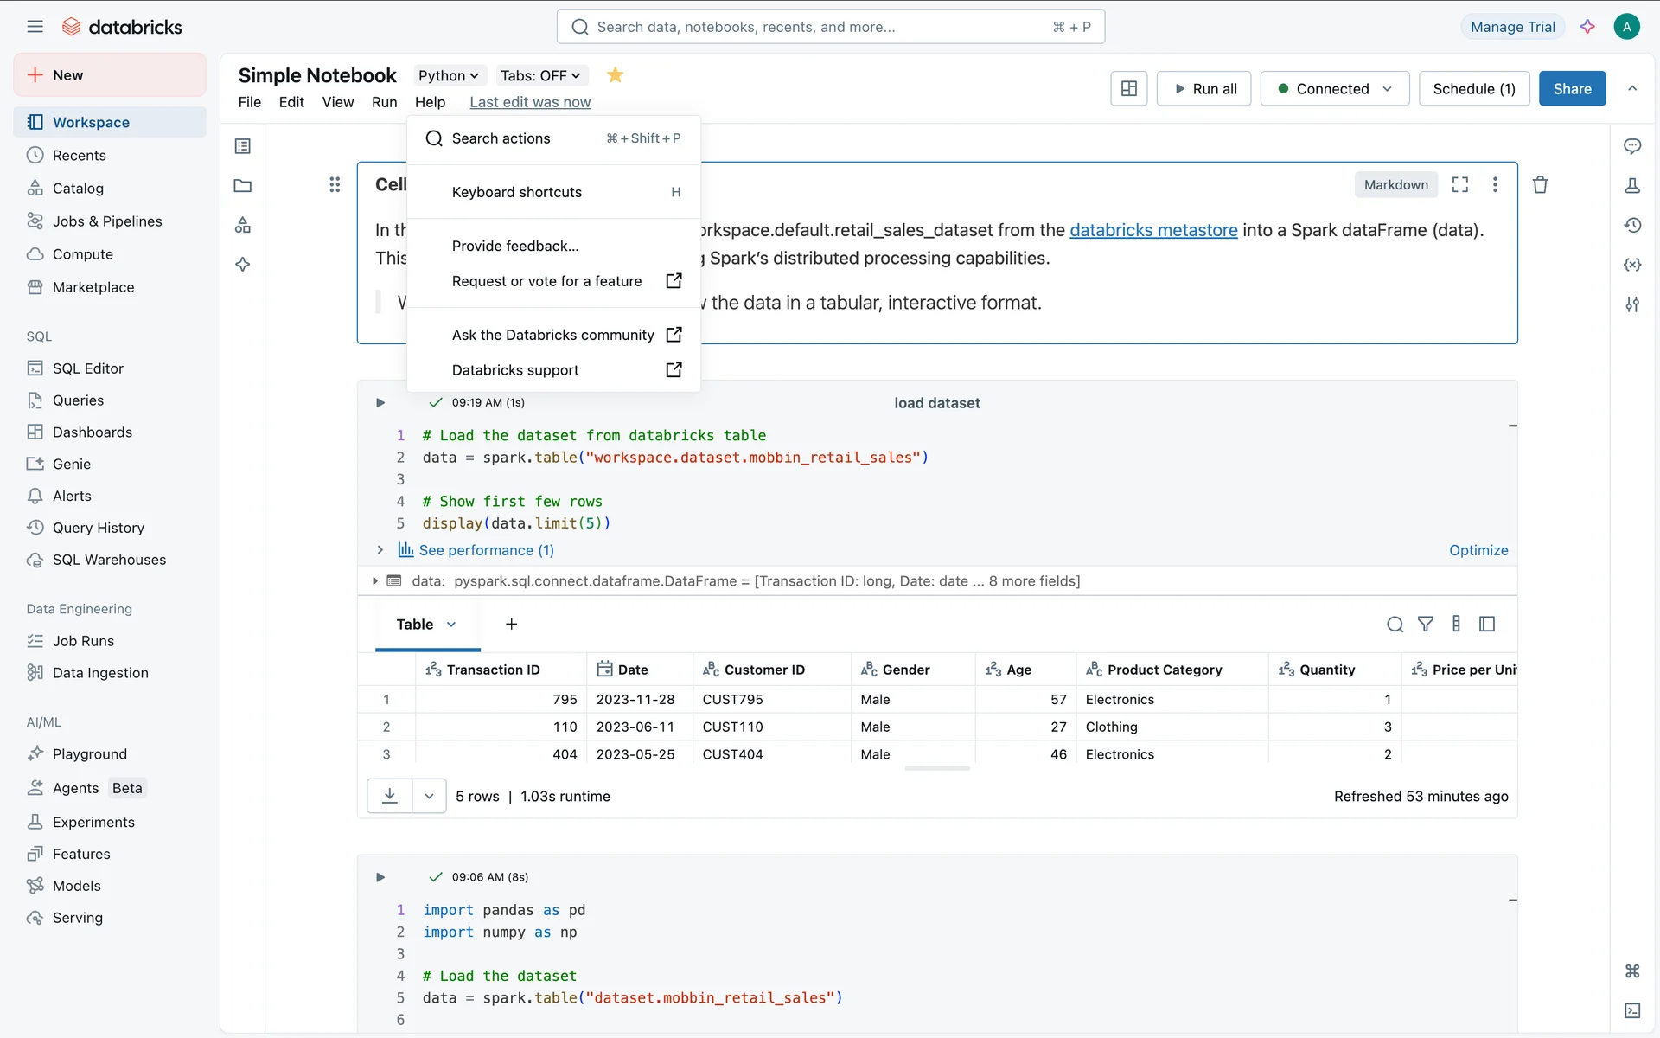Viewport: 1660px width, 1038px height.
Task: Toggle the Tabs: OFF setting
Action: pos(540,75)
